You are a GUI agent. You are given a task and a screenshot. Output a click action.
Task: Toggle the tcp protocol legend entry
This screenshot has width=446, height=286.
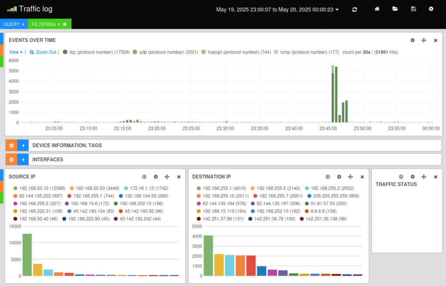point(96,52)
